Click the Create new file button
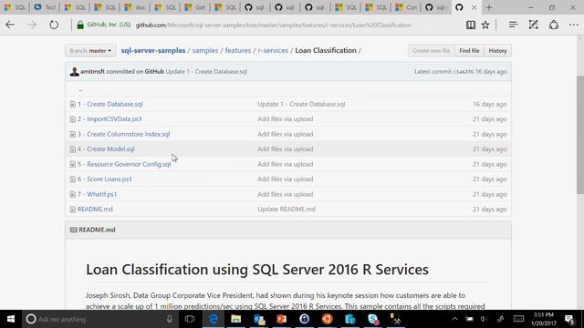This screenshot has height=328, width=584. pos(432,51)
